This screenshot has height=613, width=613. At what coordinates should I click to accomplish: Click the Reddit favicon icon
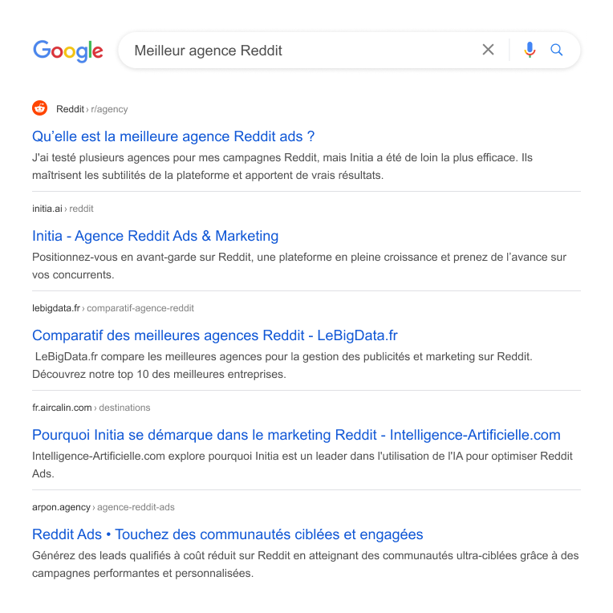point(40,108)
